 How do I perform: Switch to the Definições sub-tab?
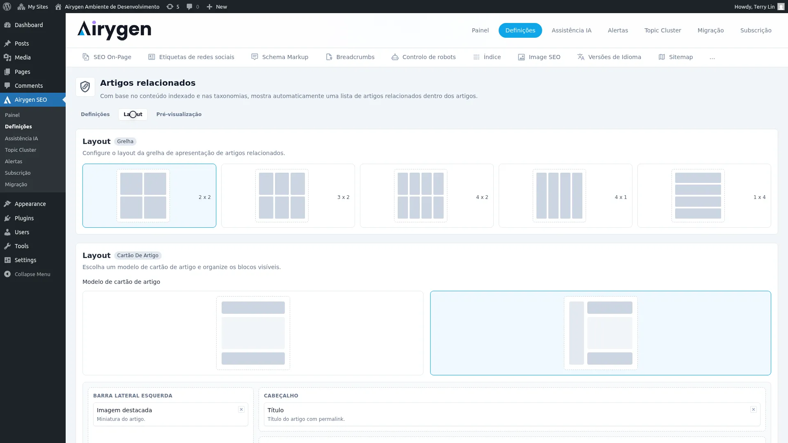95,114
